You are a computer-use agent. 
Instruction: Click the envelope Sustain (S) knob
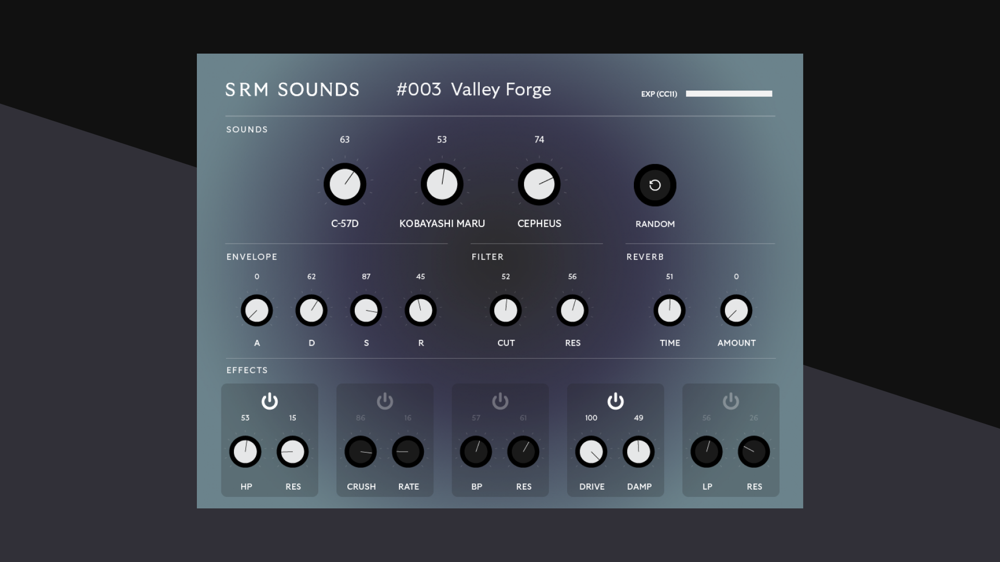366,311
